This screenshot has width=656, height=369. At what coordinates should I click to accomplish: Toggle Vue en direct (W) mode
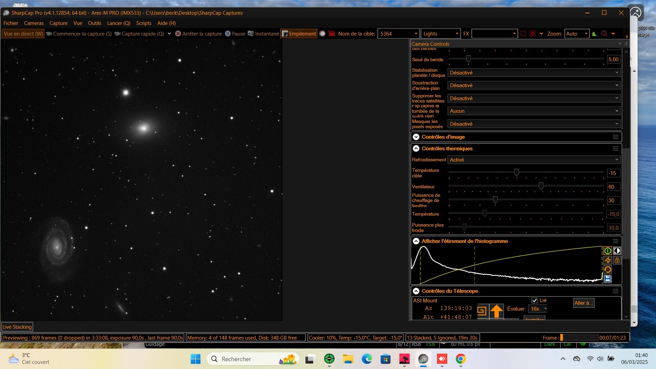[23, 33]
